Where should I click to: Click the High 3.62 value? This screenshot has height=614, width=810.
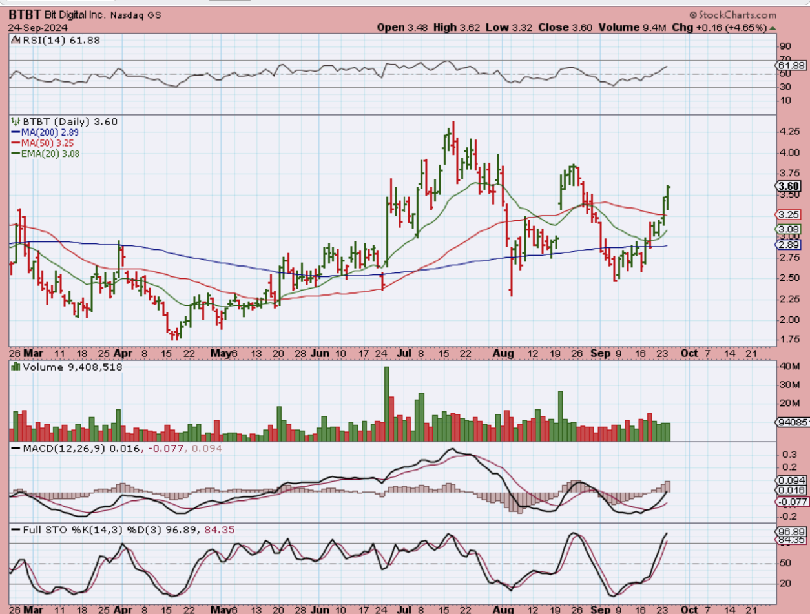458,28
